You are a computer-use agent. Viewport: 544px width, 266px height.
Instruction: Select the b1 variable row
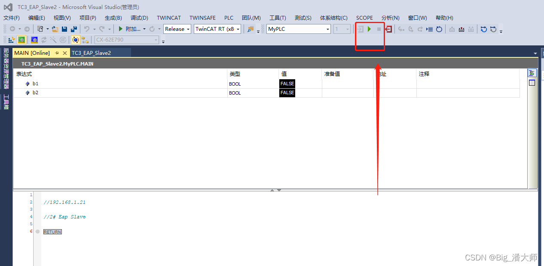266,84
